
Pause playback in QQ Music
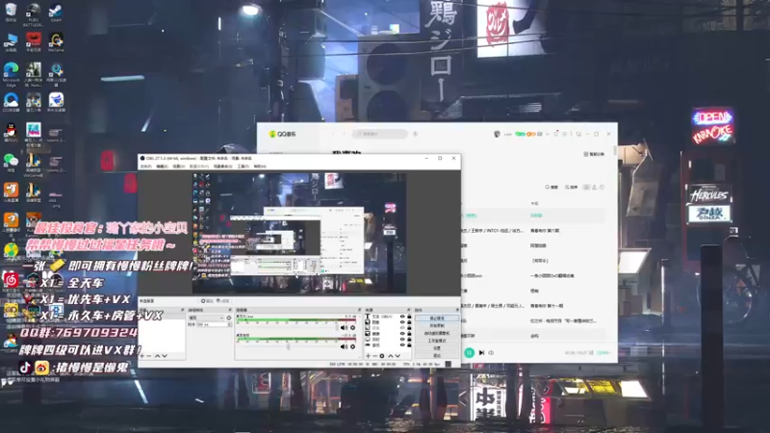[x=469, y=352]
